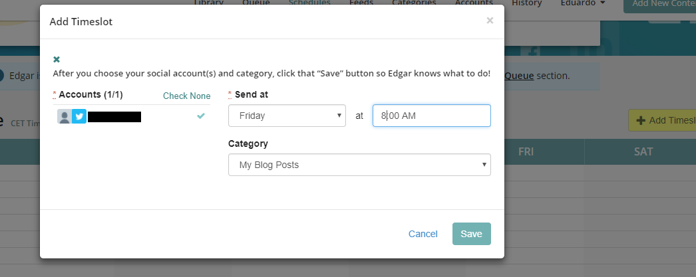This screenshot has height=277, width=696.
Task: Click the SAT column header
Action: 643,152
